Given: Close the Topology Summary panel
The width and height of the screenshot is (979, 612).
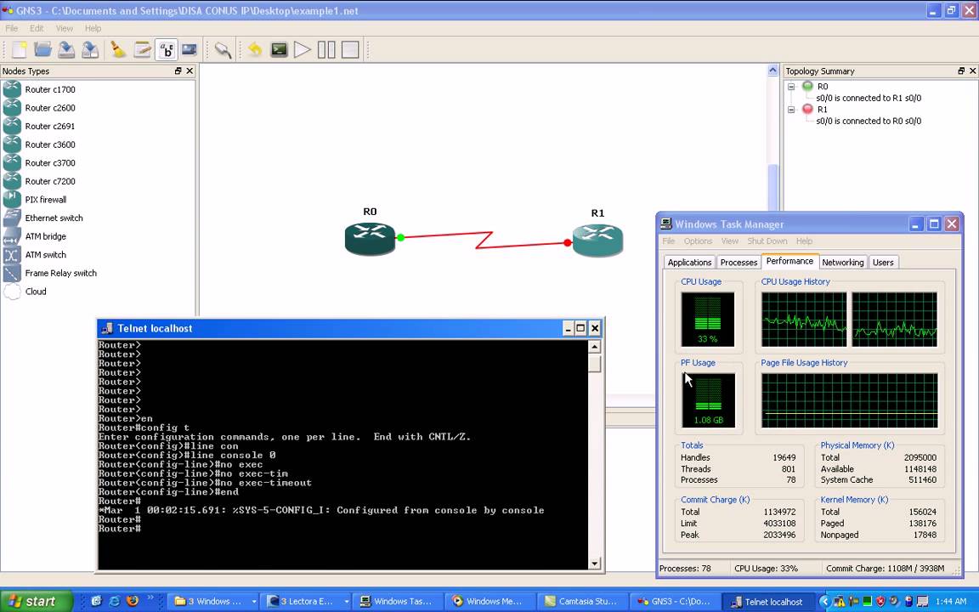Looking at the screenshot, I should coord(973,71).
